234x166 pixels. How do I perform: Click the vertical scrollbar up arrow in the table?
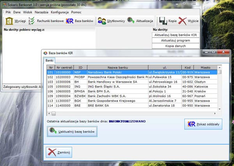(220, 67)
